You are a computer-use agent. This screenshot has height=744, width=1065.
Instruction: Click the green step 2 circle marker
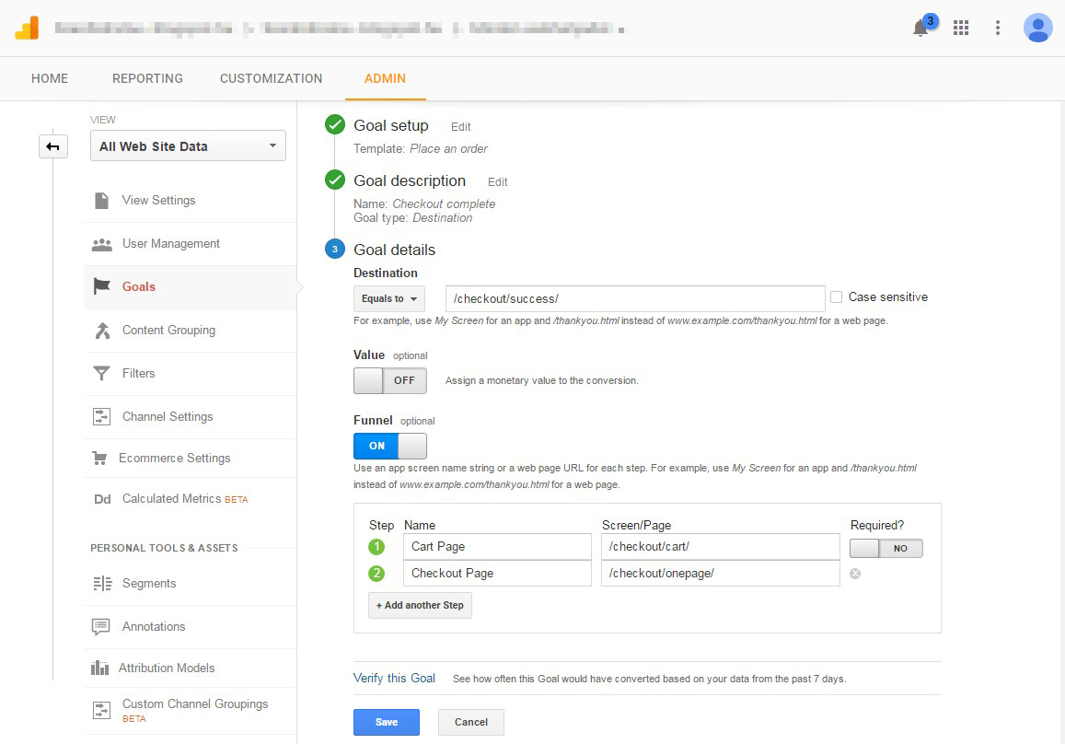[376, 574]
